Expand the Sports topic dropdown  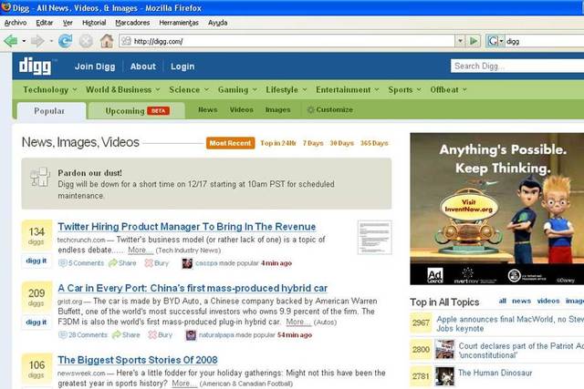click(419, 89)
